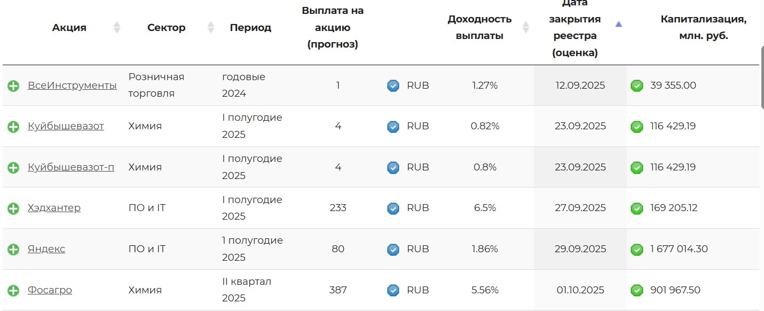Click blue verified badge in Фосагро row
Viewport: 764px width, 311px height.
point(393,290)
